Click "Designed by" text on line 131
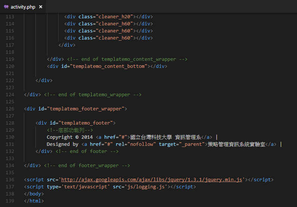 point(63,144)
